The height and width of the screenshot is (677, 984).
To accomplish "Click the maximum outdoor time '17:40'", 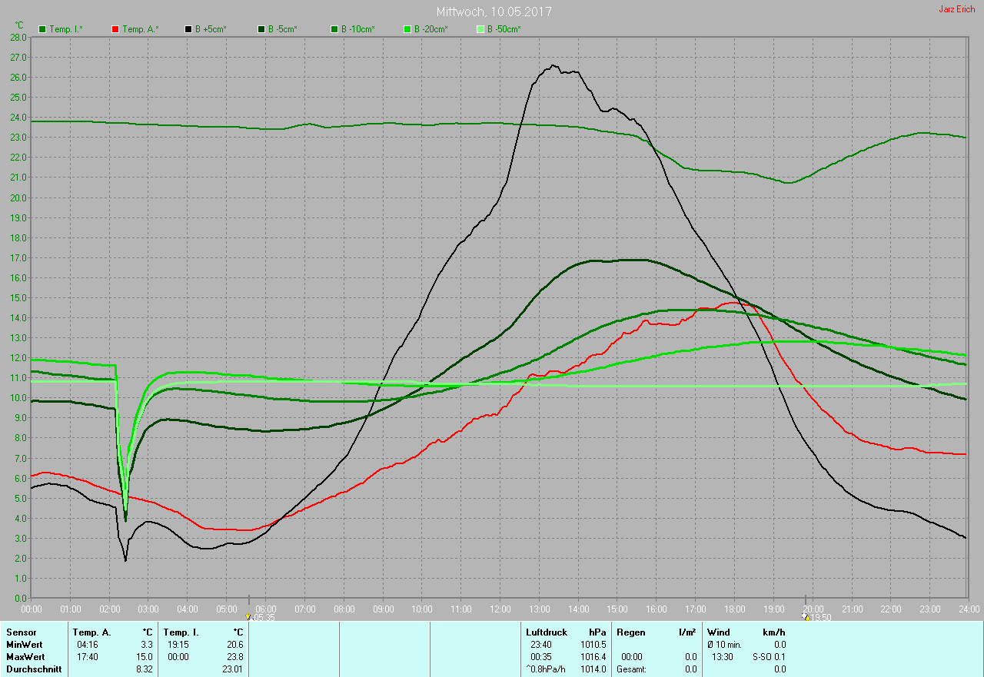I will tap(88, 657).
